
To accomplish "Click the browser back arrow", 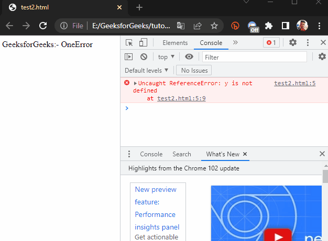I will point(9,26).
